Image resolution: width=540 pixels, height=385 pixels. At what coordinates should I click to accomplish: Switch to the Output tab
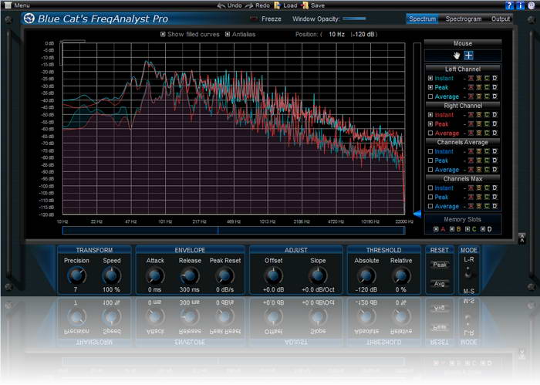click(501, 19)
